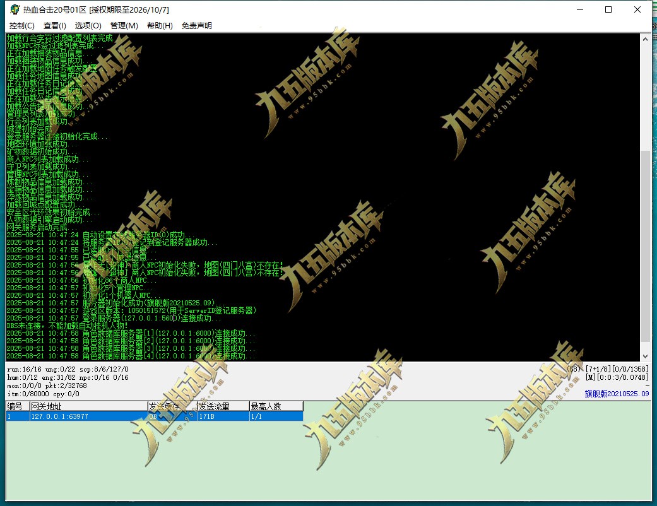The height and width of the screenshot is (506, 657).
Task: Click status text [M][0:0:3/0.0748]
Action: (617, 377)
